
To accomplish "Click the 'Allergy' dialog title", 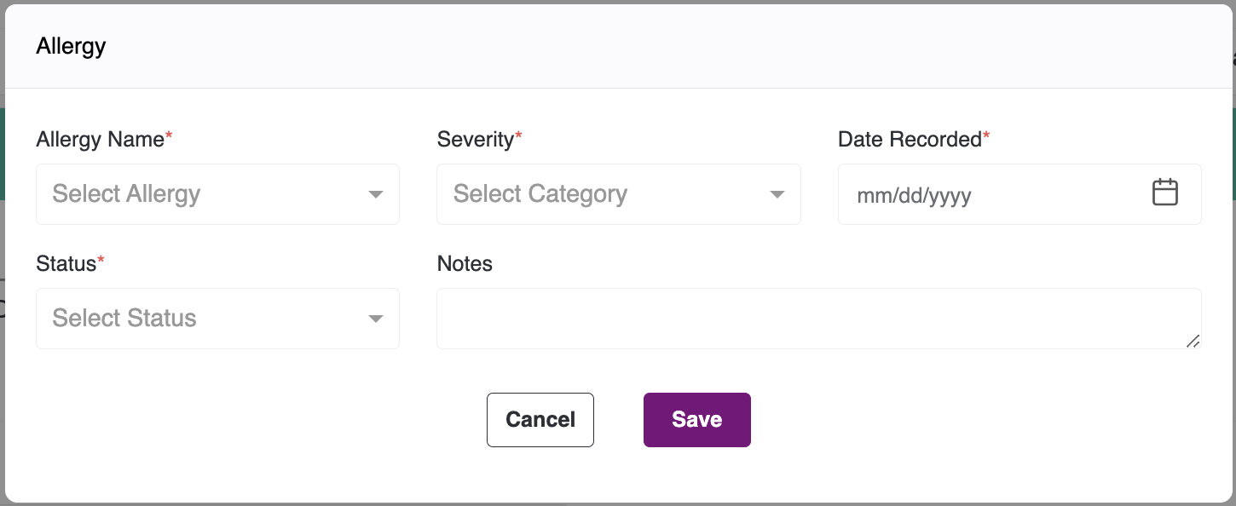I will pos(71,46).
